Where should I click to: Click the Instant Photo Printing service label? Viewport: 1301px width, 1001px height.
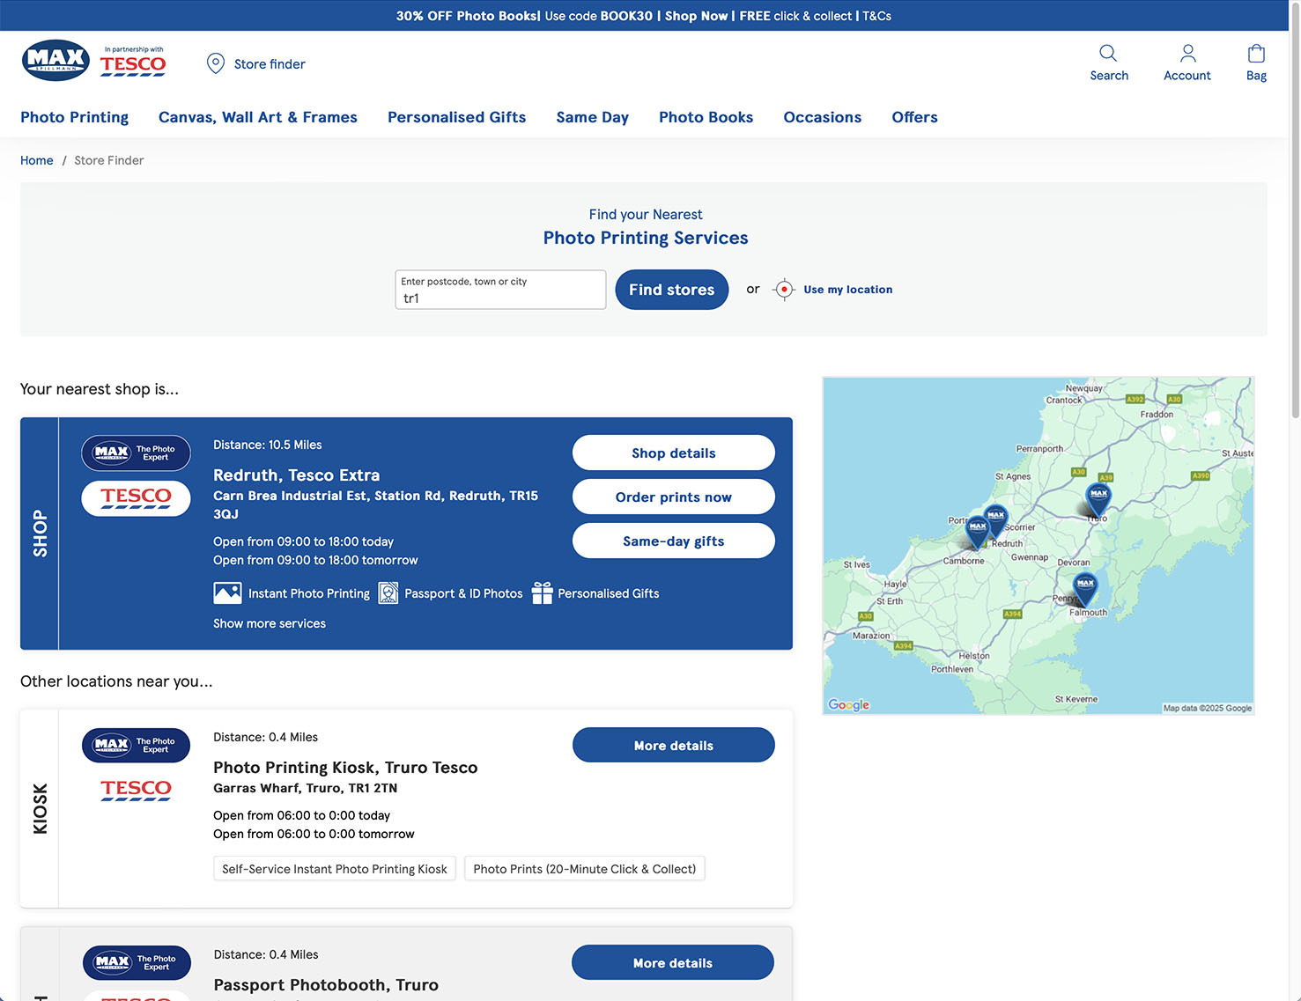click(309, 593)
